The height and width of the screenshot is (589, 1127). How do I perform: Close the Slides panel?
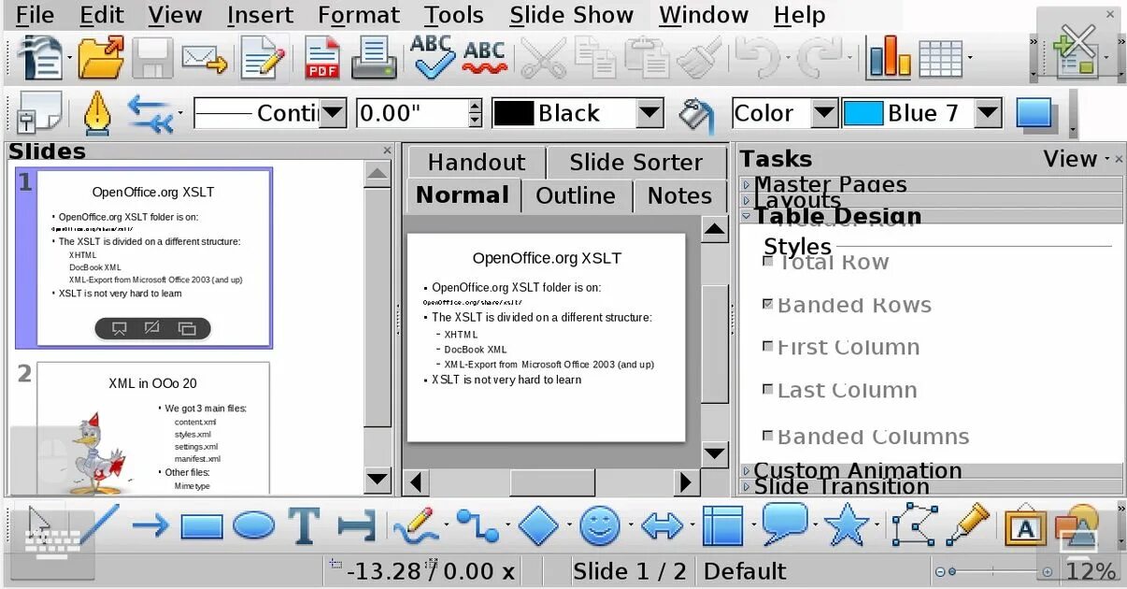pyautogui.click(x=388, y=151)
